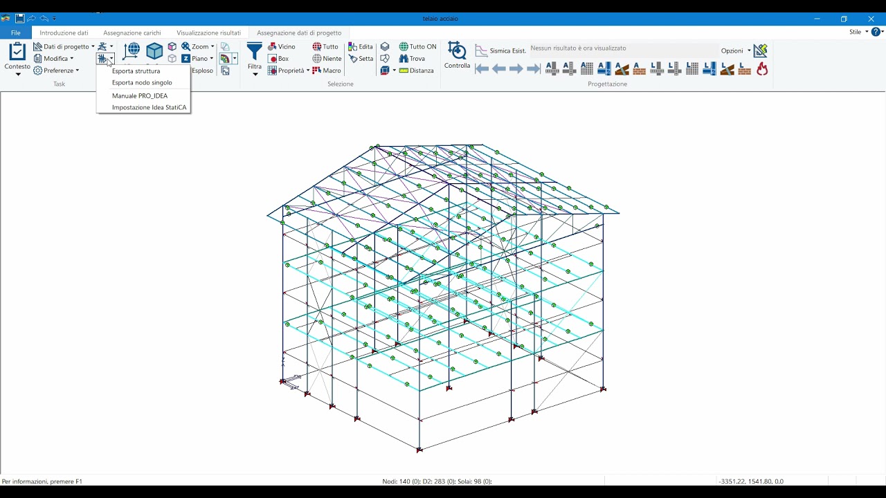
Task: Click the Tutto ON globe button
Action: 417,46
